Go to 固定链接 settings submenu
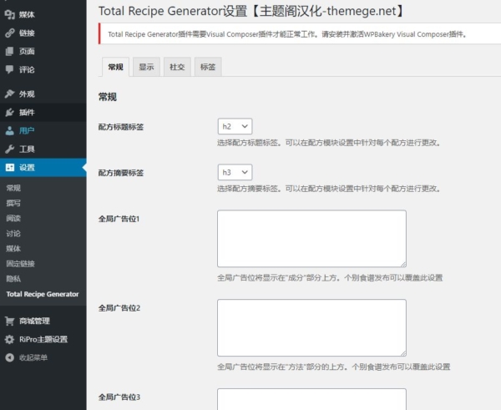Viewport: 501px width, 410px height. pos(20,264)
